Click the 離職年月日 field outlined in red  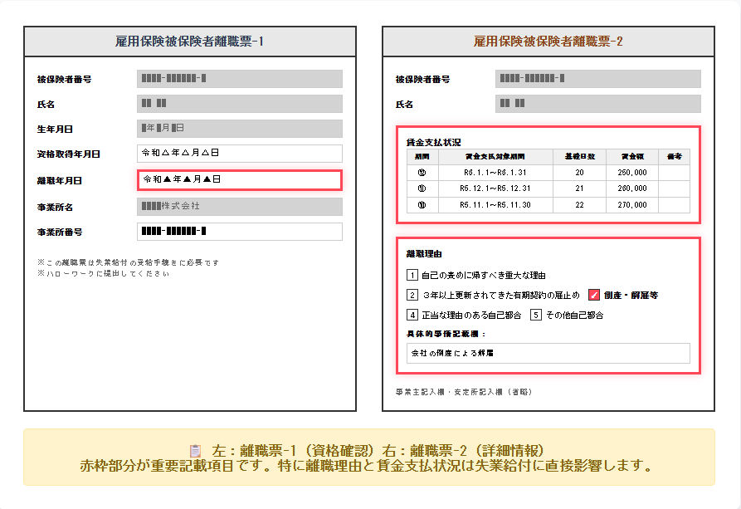click(239, 179)
